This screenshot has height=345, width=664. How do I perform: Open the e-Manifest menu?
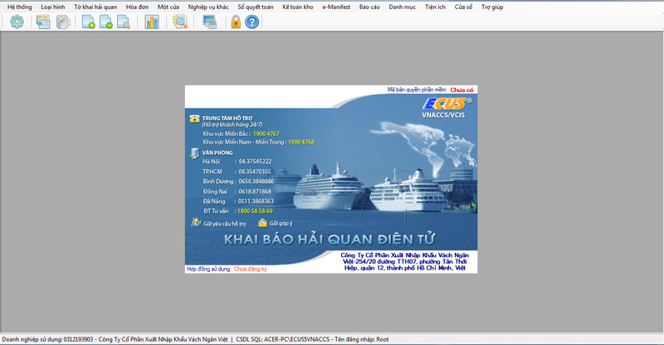(x=336, y=7)
